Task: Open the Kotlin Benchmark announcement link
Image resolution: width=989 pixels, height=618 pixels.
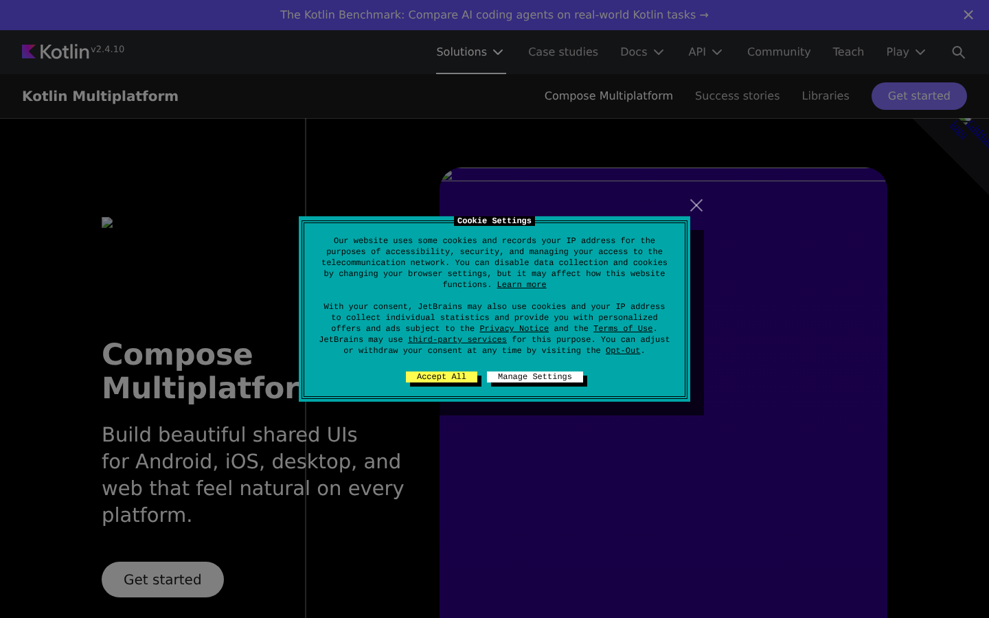Action: pyautogui.click(x=494, y=15)
